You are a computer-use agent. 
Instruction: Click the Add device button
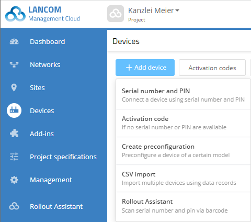(145, 68)
